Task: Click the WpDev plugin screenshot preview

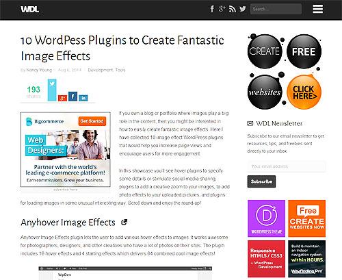Action: coord(125,273)
